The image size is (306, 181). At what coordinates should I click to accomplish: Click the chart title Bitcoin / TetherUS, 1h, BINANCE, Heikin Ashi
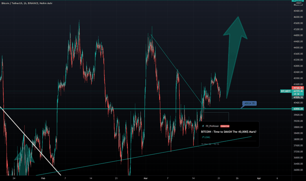point(27,3)
